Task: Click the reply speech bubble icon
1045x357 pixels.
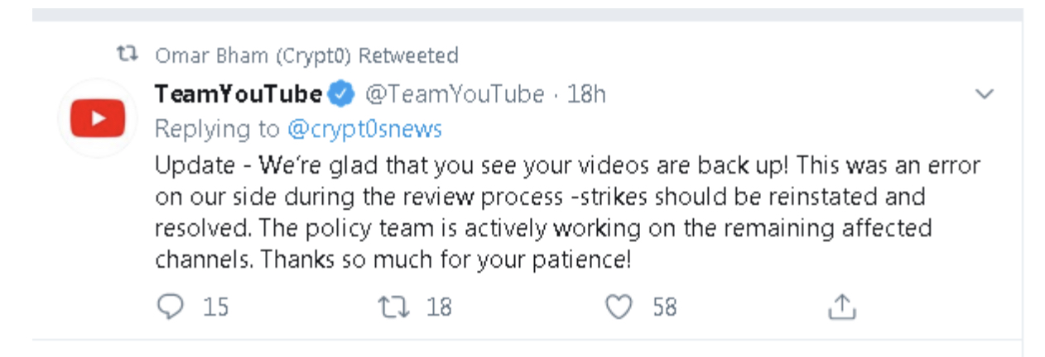Action: (170, 308)
